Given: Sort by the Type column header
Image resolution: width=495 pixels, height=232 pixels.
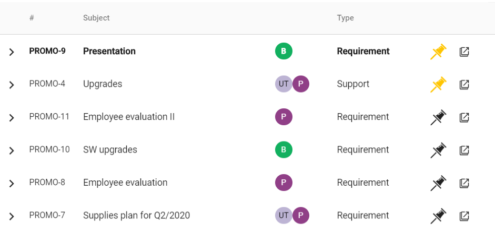Looking at the screenshot, I should tap(346, 18).
